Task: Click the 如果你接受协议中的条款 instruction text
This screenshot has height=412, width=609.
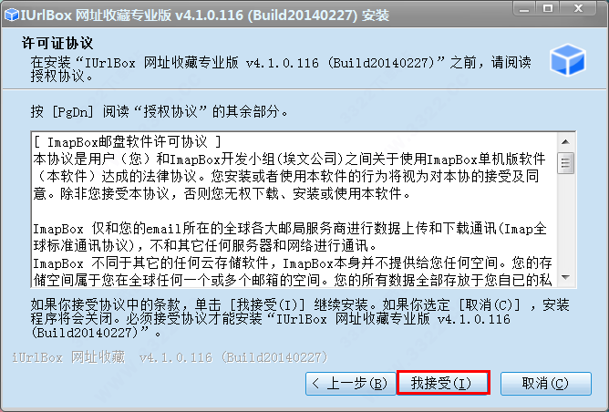Action: pyautogui.click(x=300, y=318)
